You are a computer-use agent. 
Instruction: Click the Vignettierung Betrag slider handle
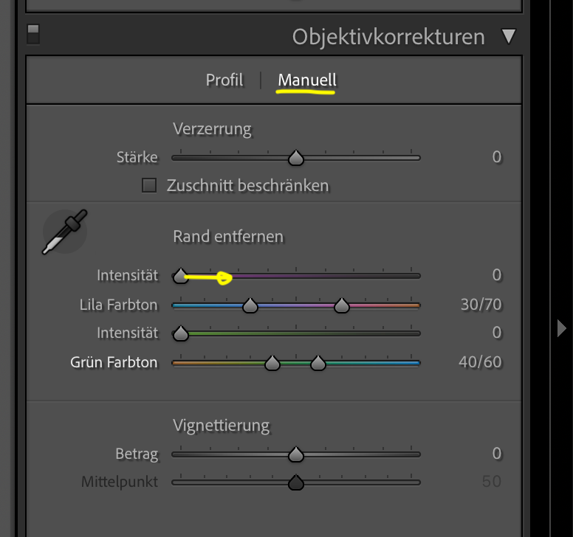coord(296,454)
